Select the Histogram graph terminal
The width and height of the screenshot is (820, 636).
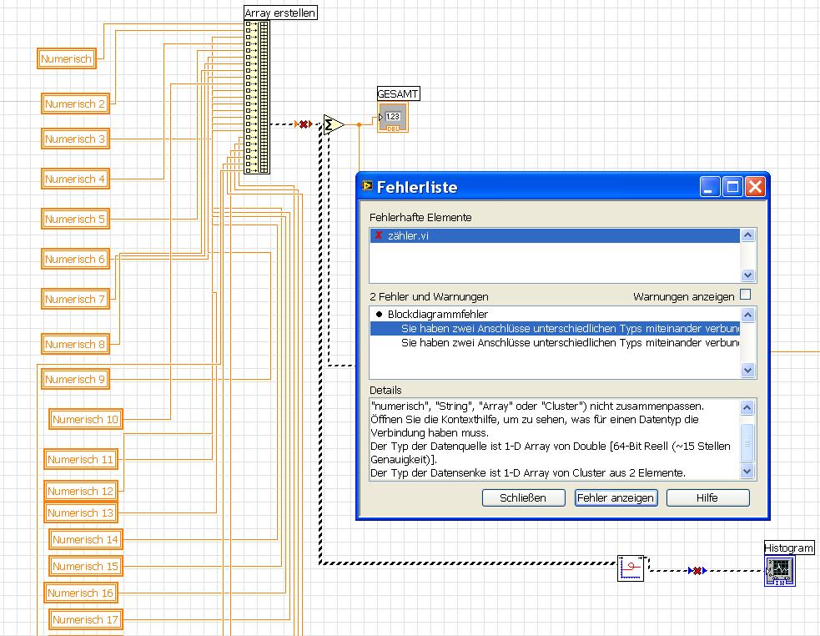coord(781,572)
